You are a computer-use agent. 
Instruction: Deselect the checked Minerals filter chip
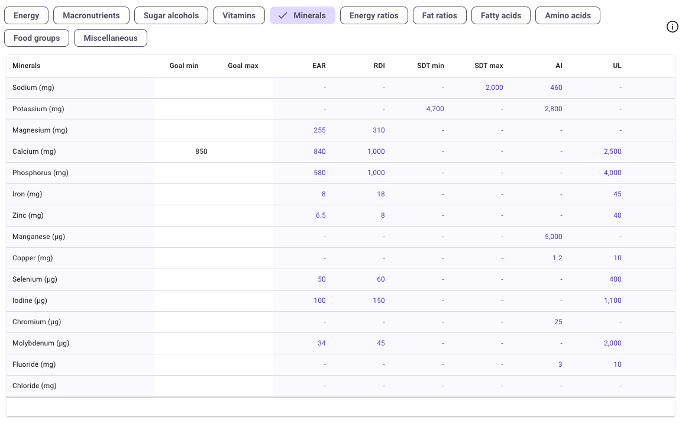point(302,15)
